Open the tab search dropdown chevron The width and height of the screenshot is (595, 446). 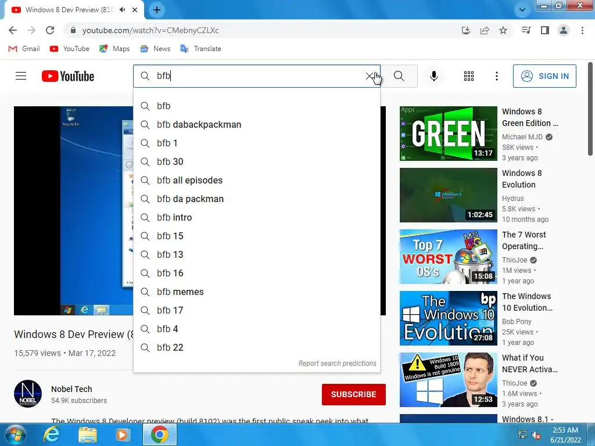(x=522, y=10)
